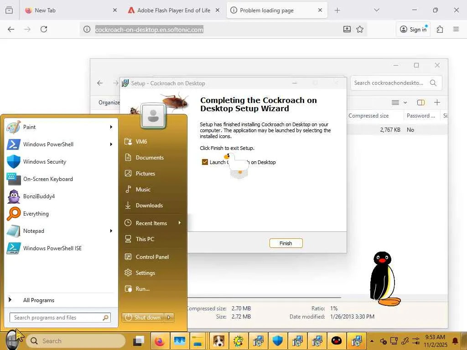Click the blue shield icon on taskbar
This screenshot has height=350, width=467.
coord(278,341)
